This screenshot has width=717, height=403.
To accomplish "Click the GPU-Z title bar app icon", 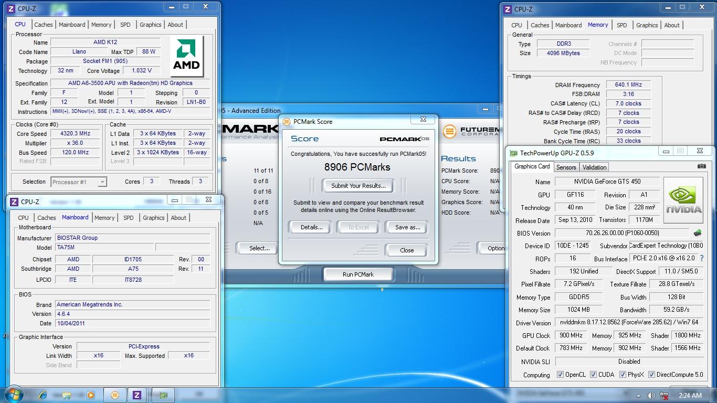I will (x=513, y=153).
